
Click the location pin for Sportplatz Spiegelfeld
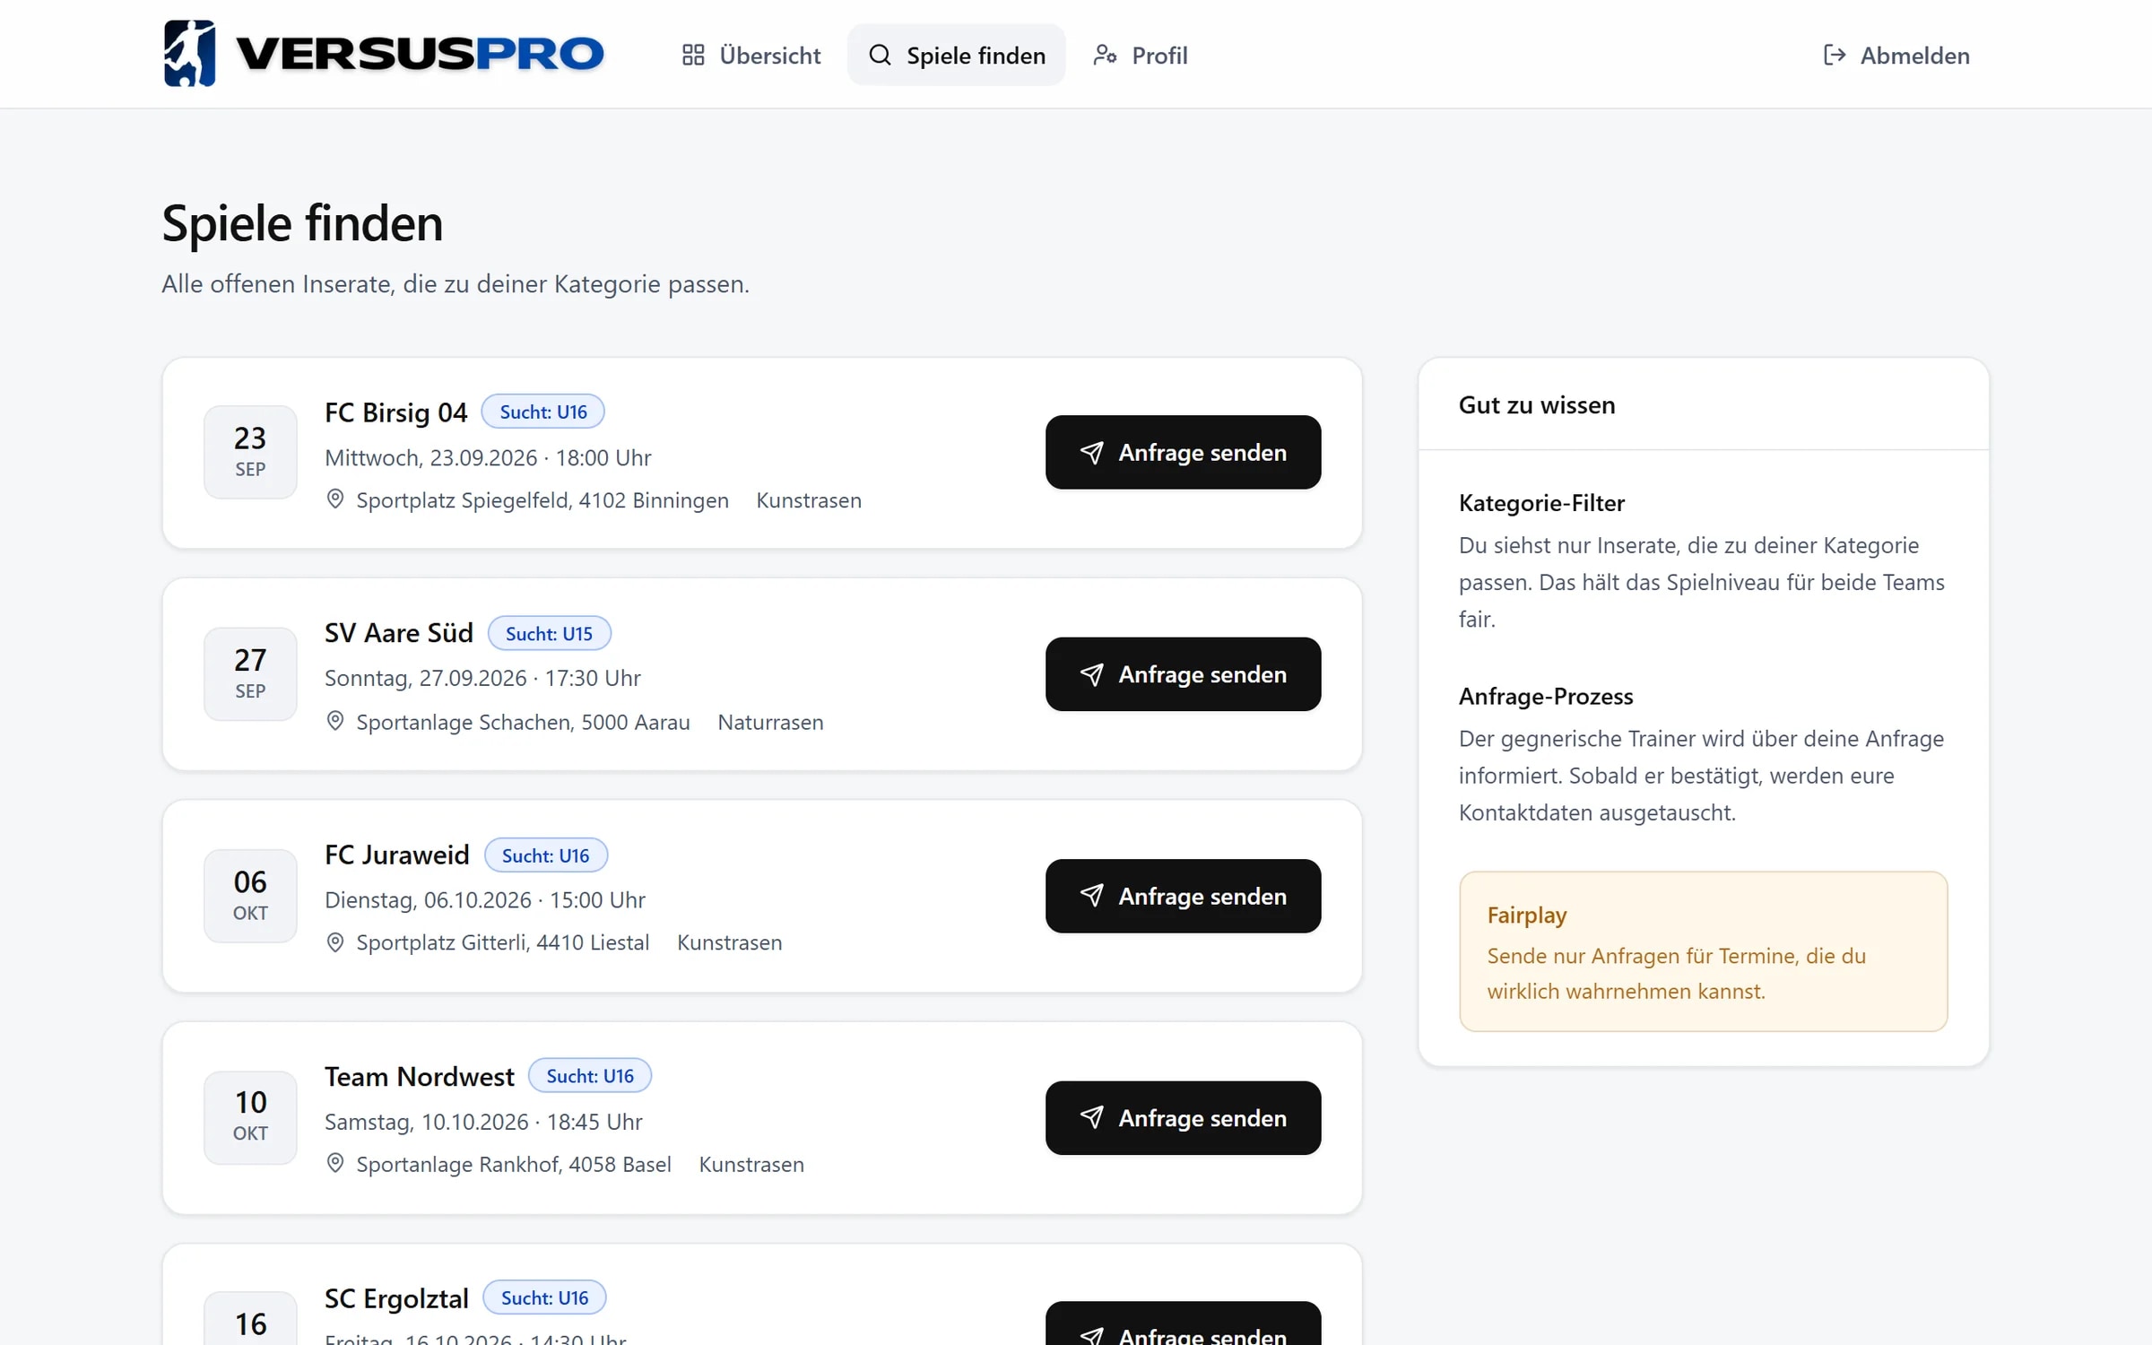(x=335, y=499)
